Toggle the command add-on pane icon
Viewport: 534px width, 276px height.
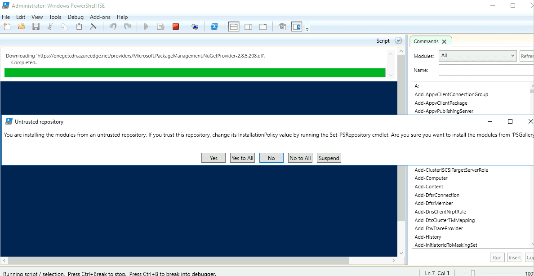click(297, 27)
